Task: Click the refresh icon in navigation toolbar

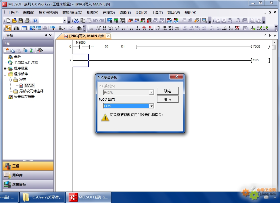Action: point(31,50)
